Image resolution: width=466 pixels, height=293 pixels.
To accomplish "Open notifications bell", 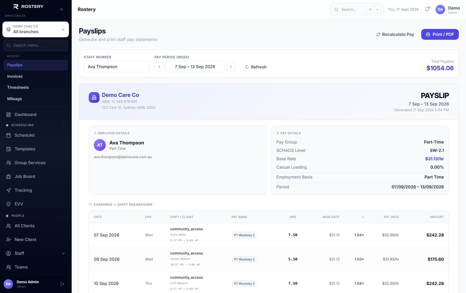I will tap(427, 9).
